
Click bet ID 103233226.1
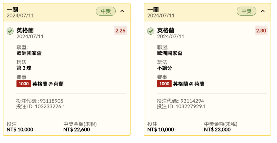click(x=50, y=106)
